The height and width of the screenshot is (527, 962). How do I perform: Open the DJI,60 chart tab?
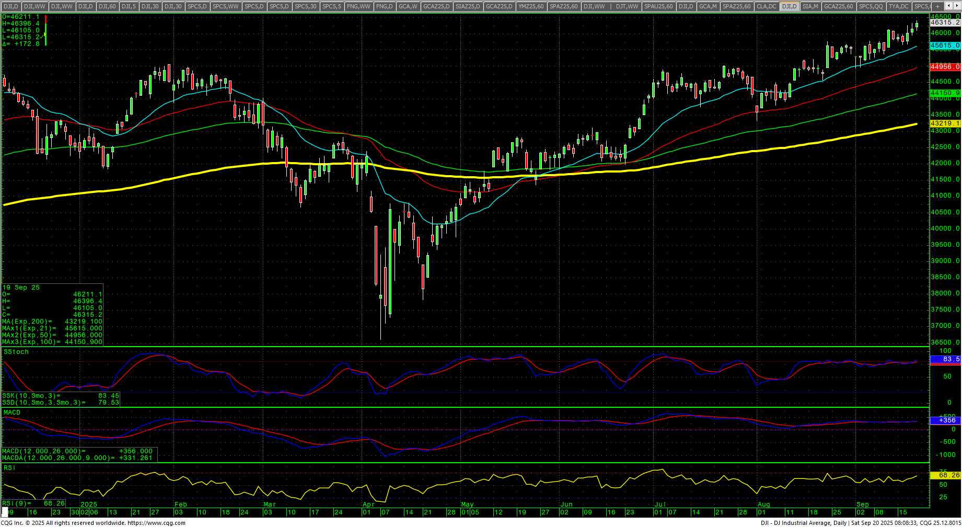point(107,6)
